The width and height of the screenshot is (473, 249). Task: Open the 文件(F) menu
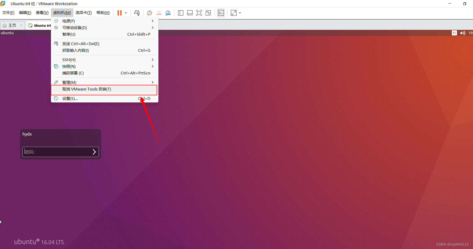(8, 13)
